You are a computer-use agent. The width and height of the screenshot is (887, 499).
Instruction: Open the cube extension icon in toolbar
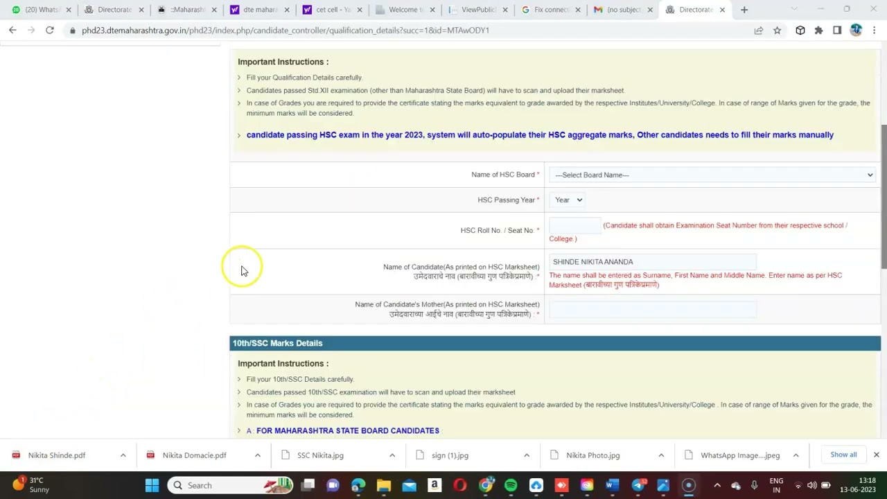tap(800, 30)
